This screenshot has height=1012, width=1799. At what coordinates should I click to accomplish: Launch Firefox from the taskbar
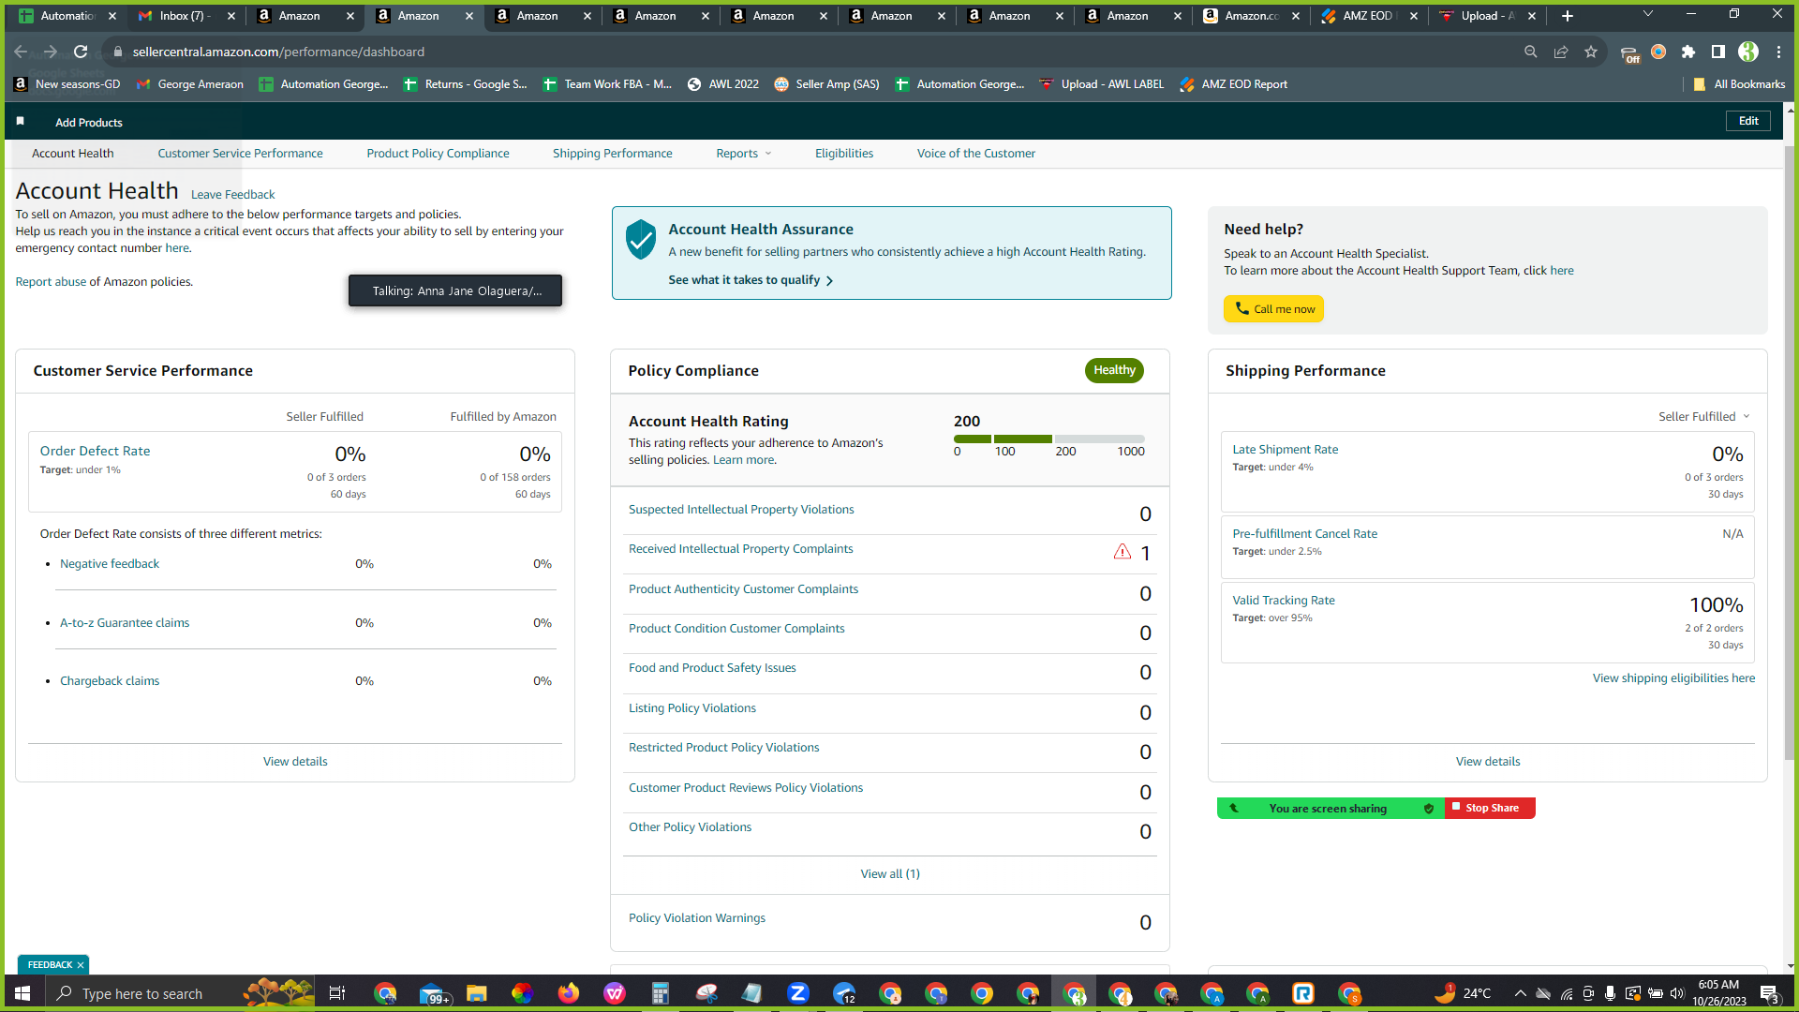[x=569, y=993]
